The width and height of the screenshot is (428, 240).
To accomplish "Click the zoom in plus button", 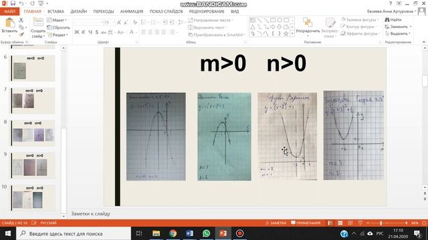I will tap(406, 223).
